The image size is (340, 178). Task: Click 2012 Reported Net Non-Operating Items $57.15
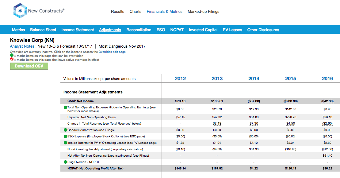[180, 117]
